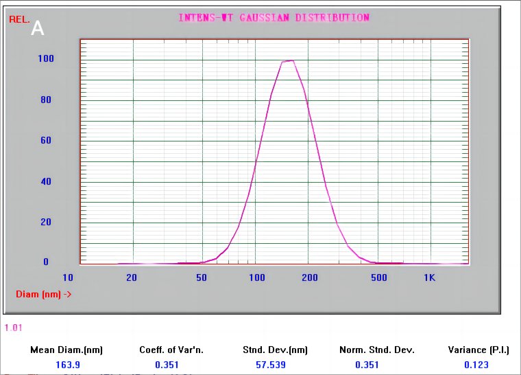This screenshot has width=521, height=375.
Task: Click the '50' x-axis tick label
Action: pyautogui.click(x=202, y=277)
